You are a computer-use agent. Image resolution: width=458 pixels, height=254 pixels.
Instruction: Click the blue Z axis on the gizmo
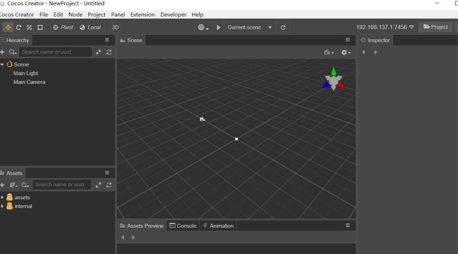[326, 85]
